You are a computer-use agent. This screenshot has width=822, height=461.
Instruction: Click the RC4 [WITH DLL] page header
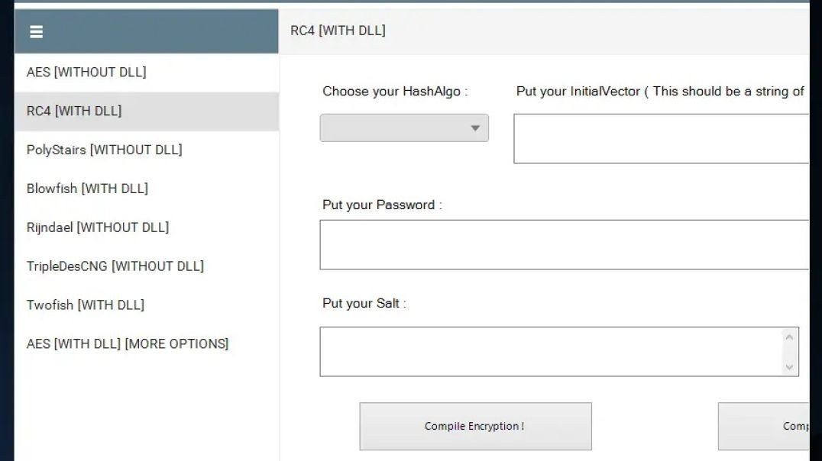click(338, 31)
